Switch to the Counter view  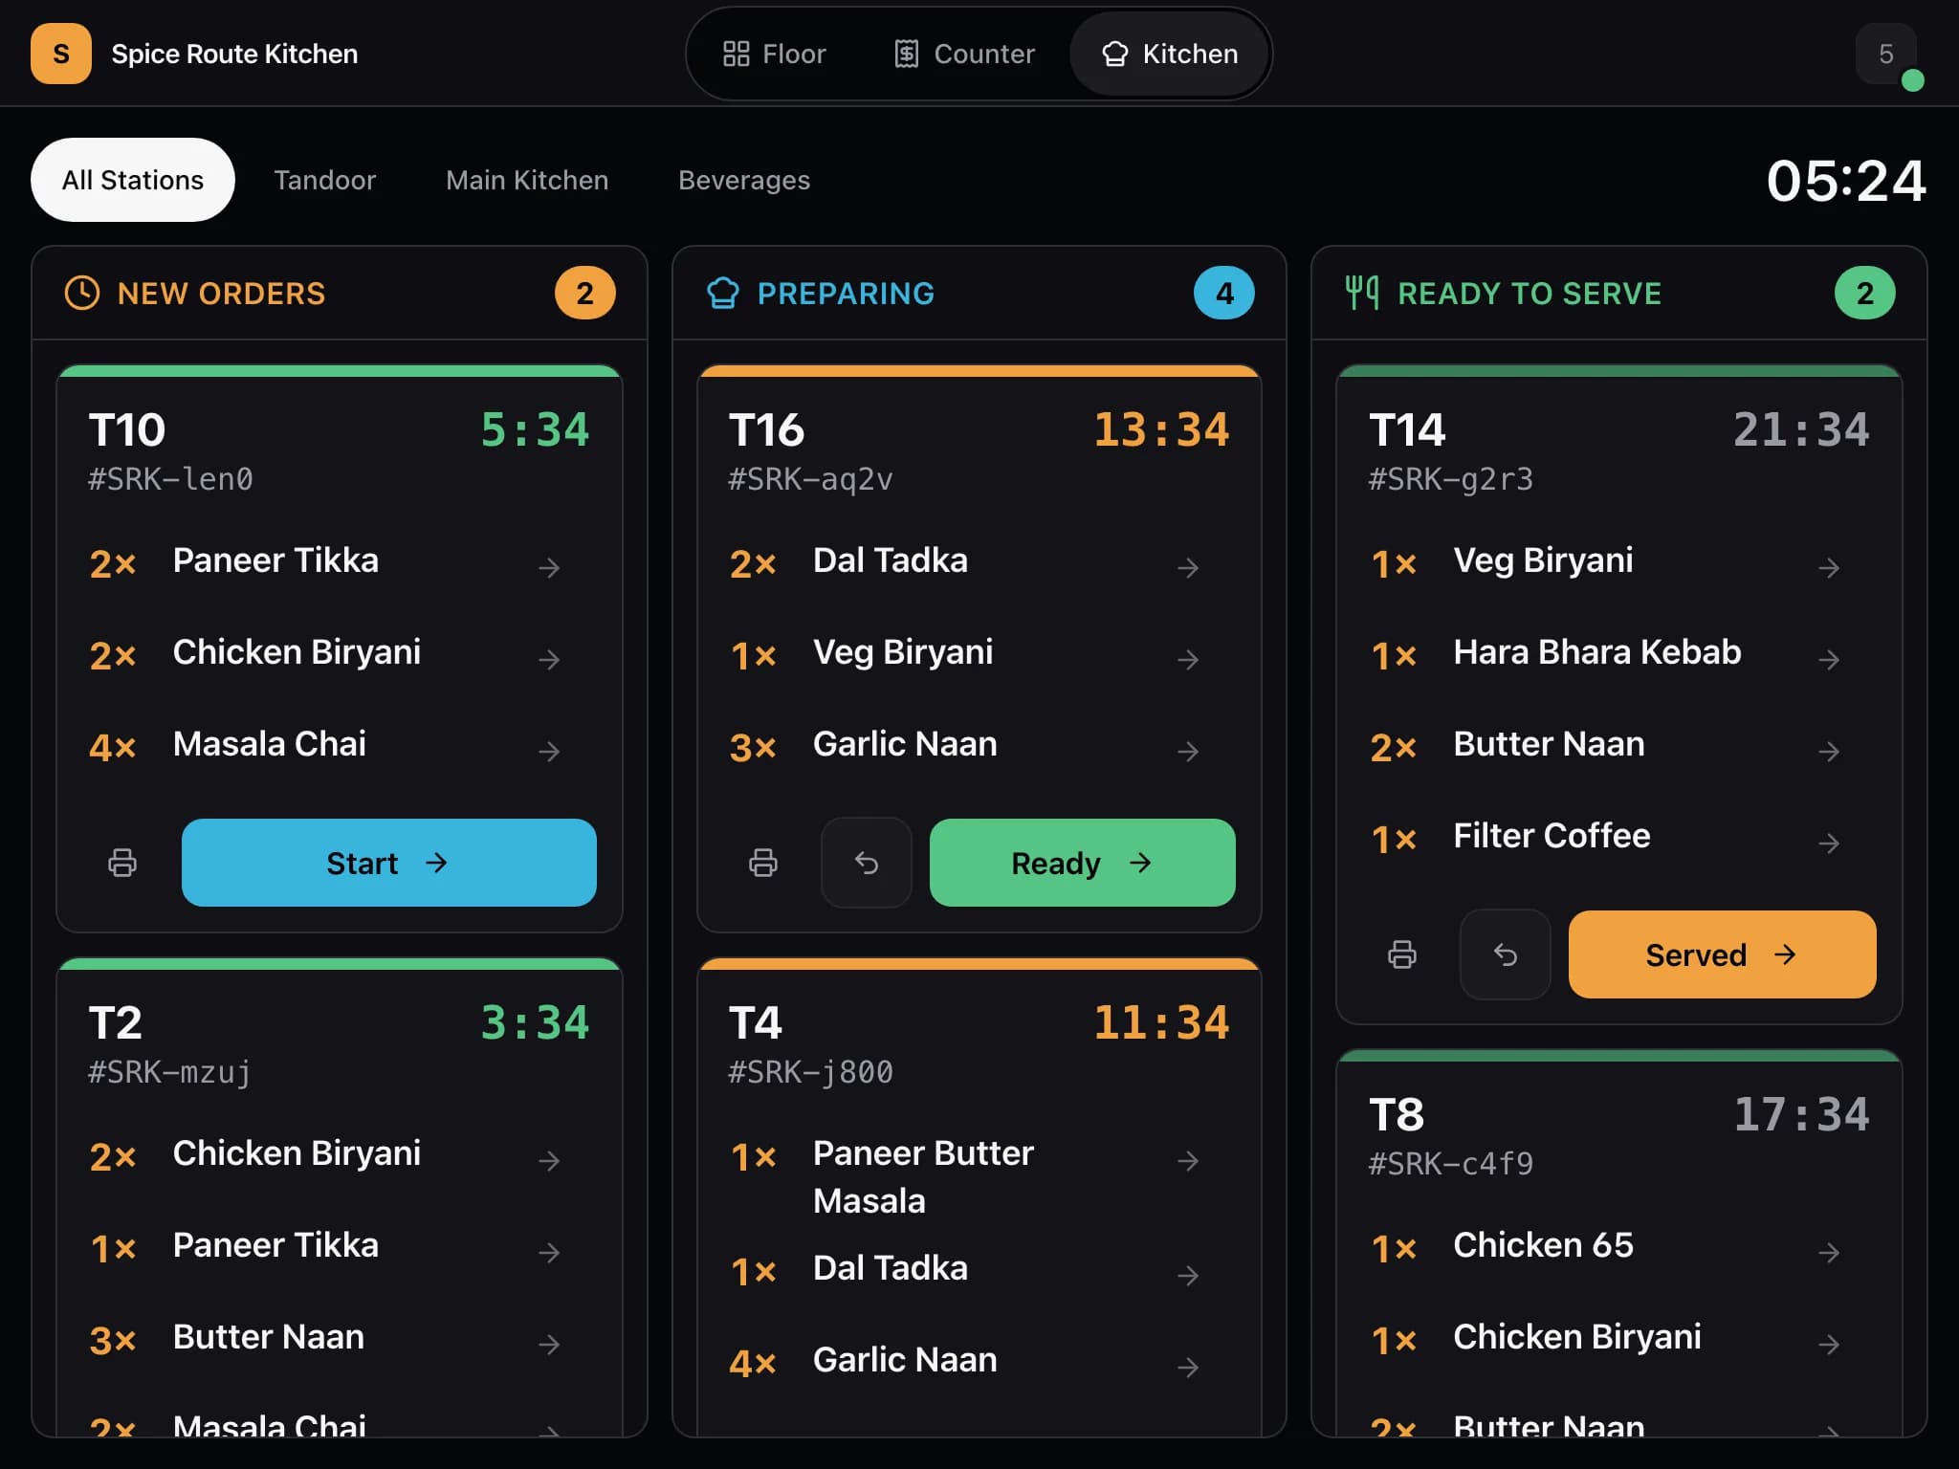coord(964,54)
